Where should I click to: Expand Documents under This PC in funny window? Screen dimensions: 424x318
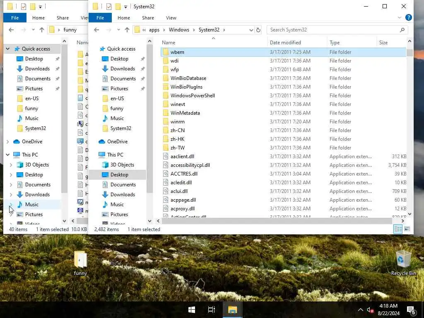pos(11,185)
